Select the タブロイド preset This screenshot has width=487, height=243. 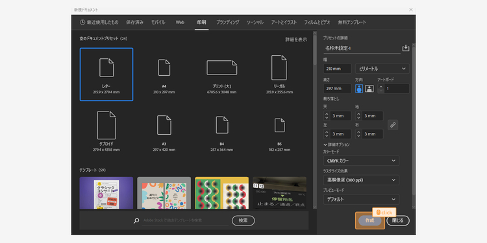pos(106,132)
